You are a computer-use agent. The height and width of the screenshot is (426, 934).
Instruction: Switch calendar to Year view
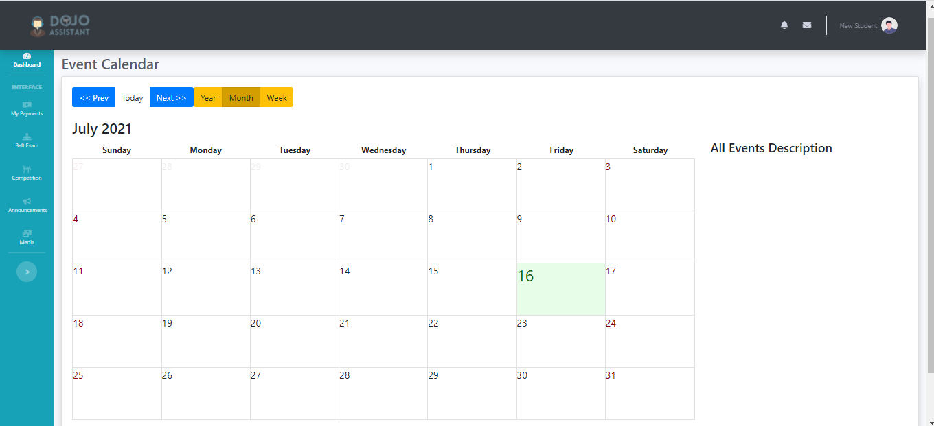click(x=208, y=97)
